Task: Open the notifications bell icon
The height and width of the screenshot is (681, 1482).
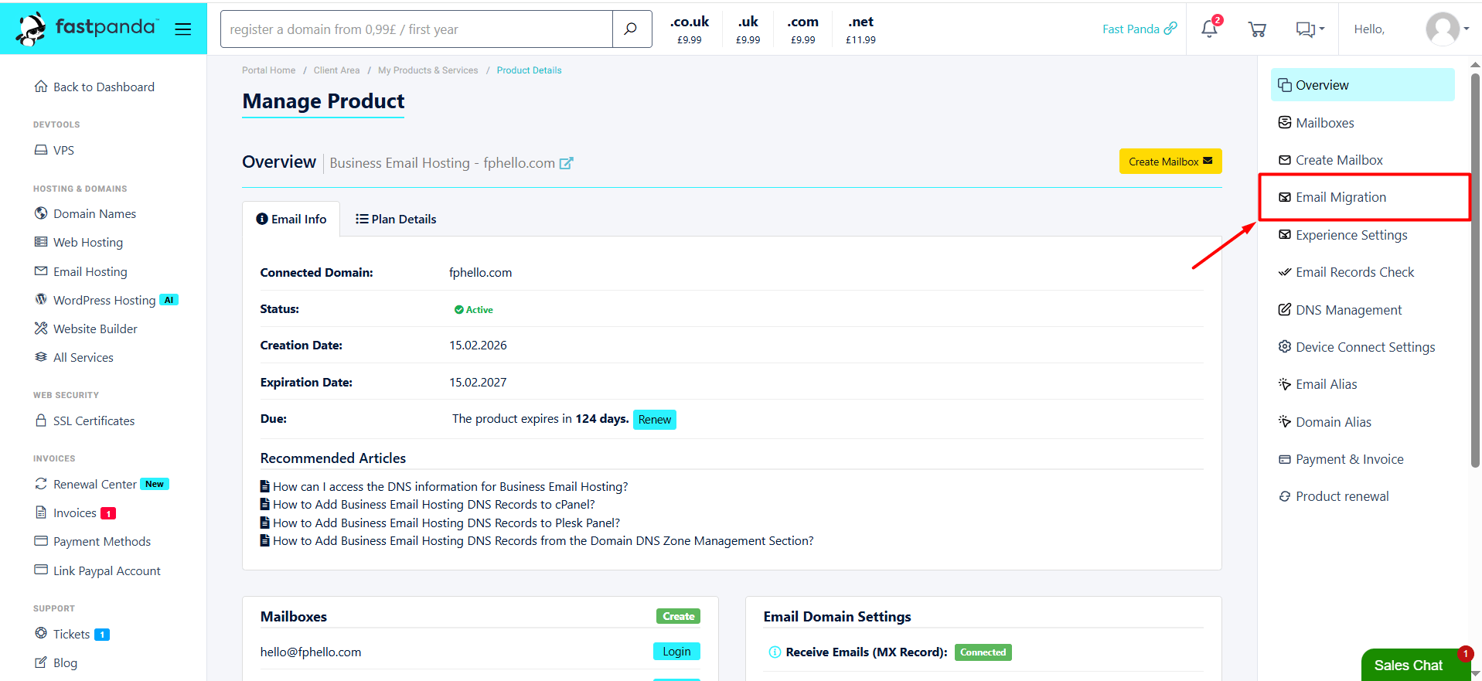Action: pyautogui.click(x=1209, y=29)
